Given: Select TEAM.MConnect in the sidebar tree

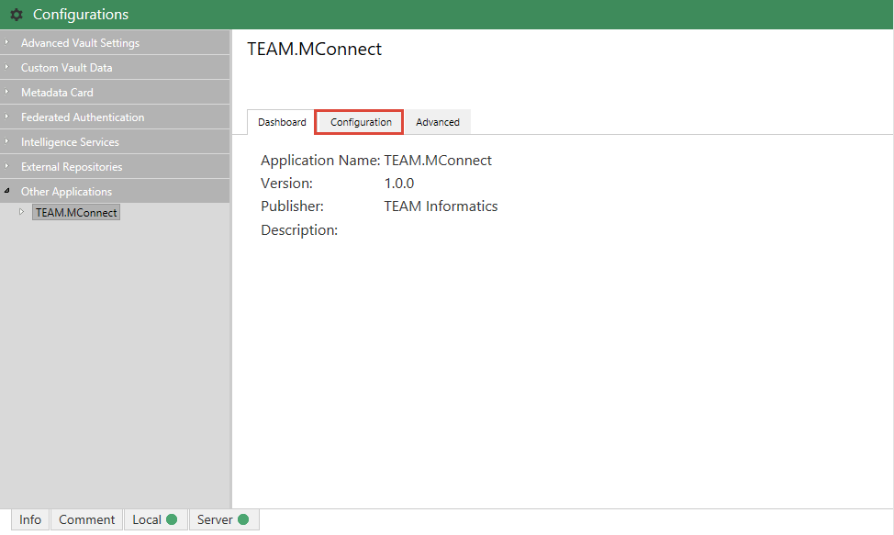Looking at the screenshot, I should pos(76,213).
